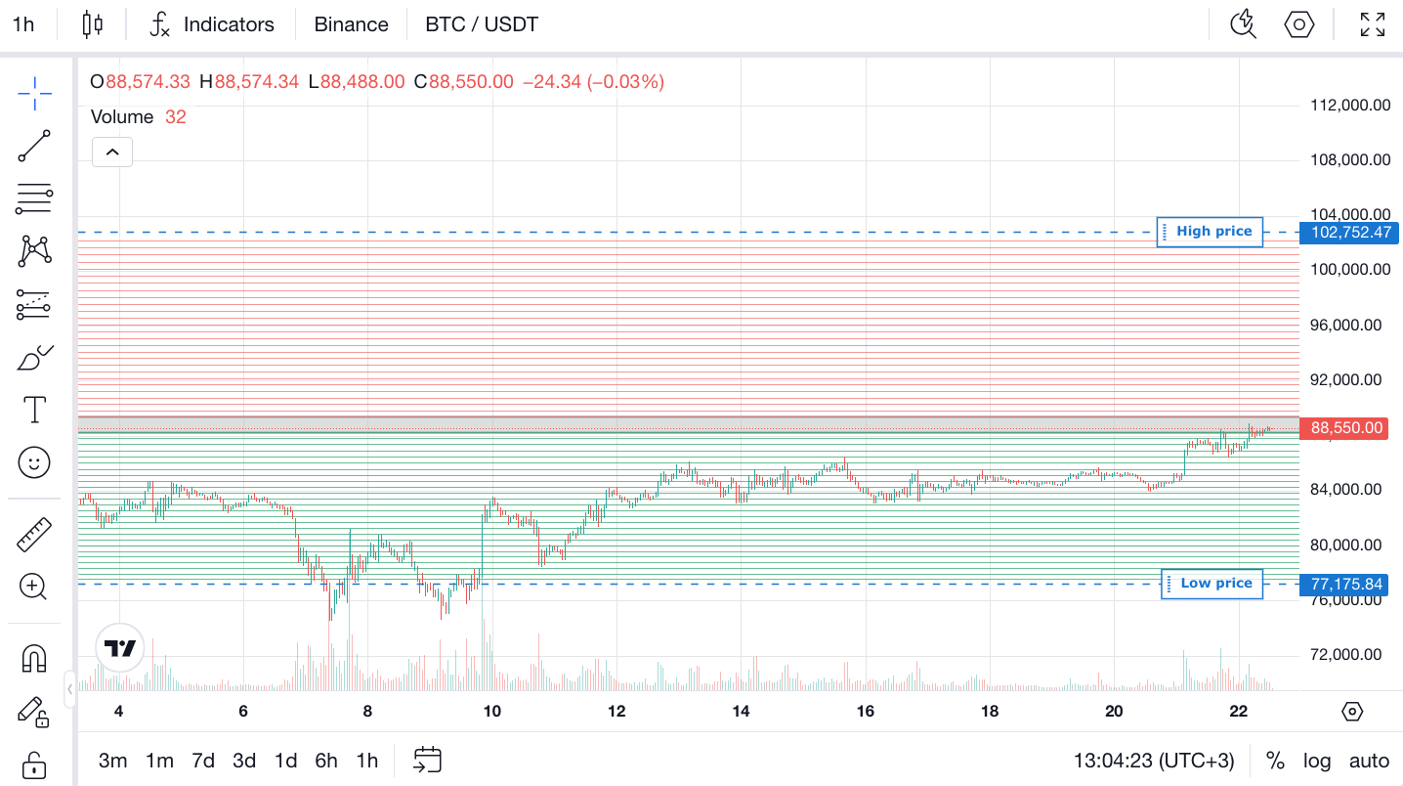This screenshot has height=786, width=1403.
Task: Click the zoom in magnifier tool
Action: coord(34,587)
